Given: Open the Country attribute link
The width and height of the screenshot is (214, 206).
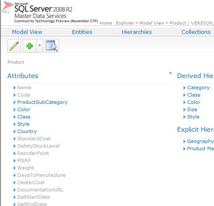Looking at the screenshot, I should tap(27, 131).
